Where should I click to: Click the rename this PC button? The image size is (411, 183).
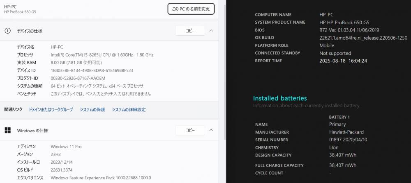[191, 9]
